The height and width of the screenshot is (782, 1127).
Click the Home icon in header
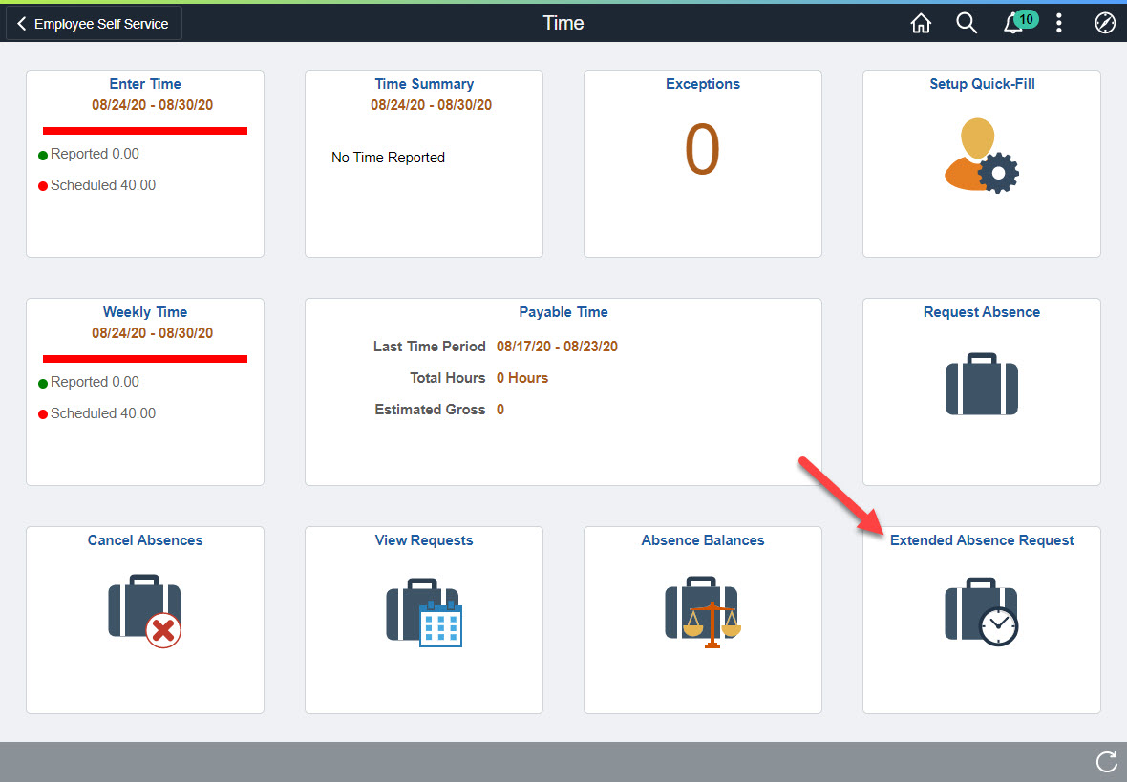coord(921,24)
